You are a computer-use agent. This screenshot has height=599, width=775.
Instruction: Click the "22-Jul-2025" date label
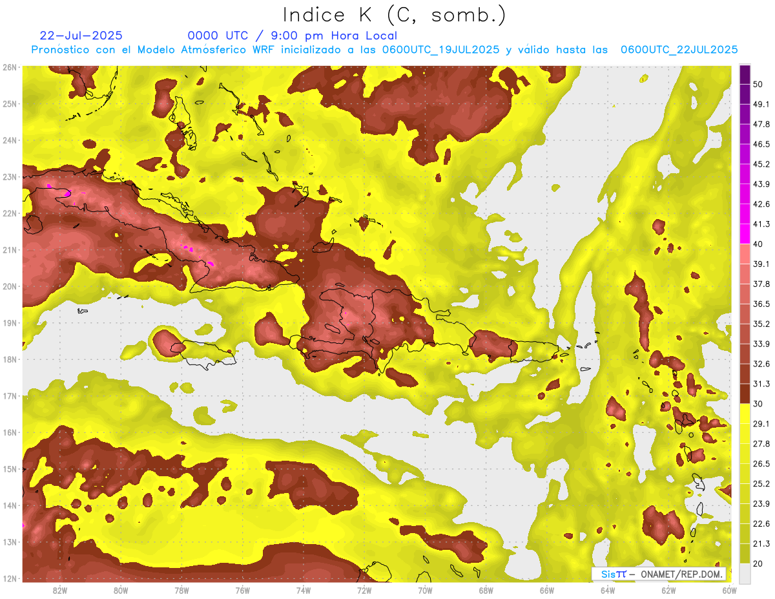81,36
